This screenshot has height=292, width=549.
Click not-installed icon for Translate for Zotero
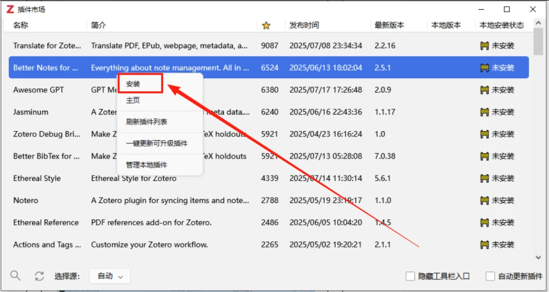tap(484, 46)
